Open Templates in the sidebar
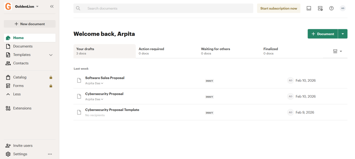The image size is (355, 159). pos(22,55)
